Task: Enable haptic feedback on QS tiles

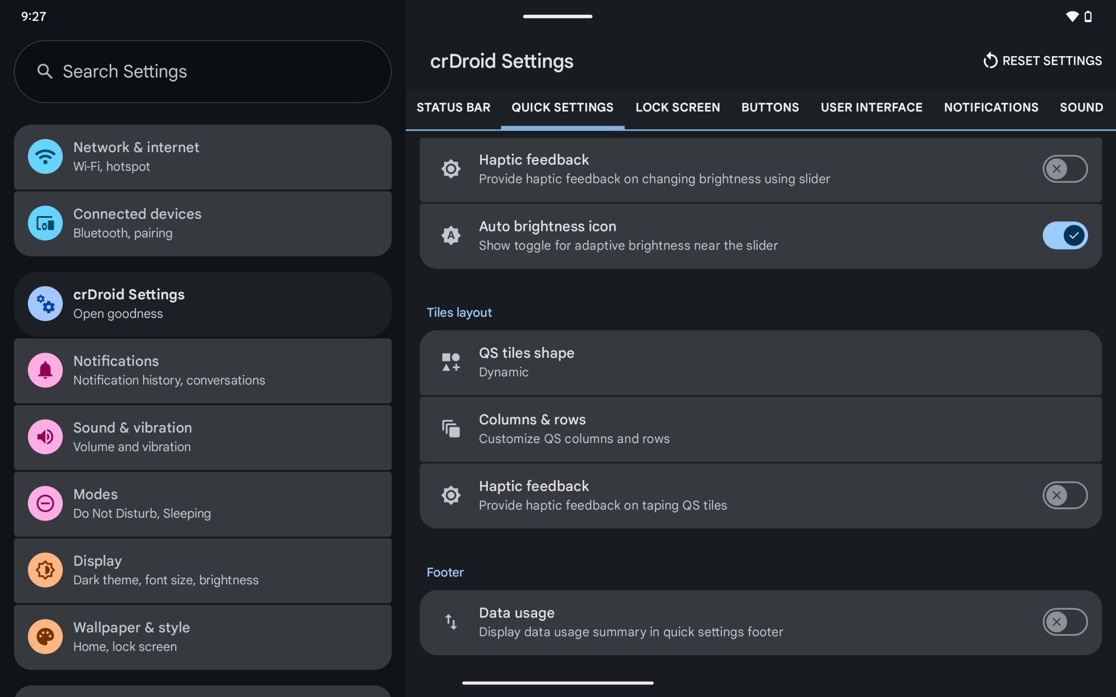Action: click(1065, 496)
